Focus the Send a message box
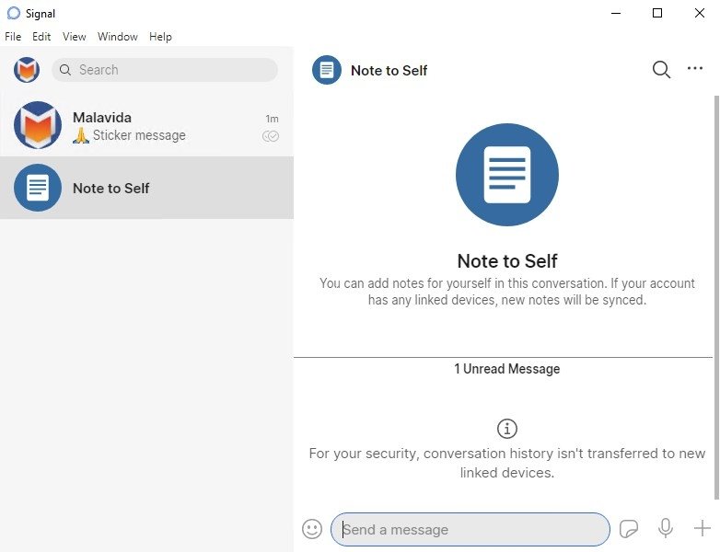 point(470,530)
